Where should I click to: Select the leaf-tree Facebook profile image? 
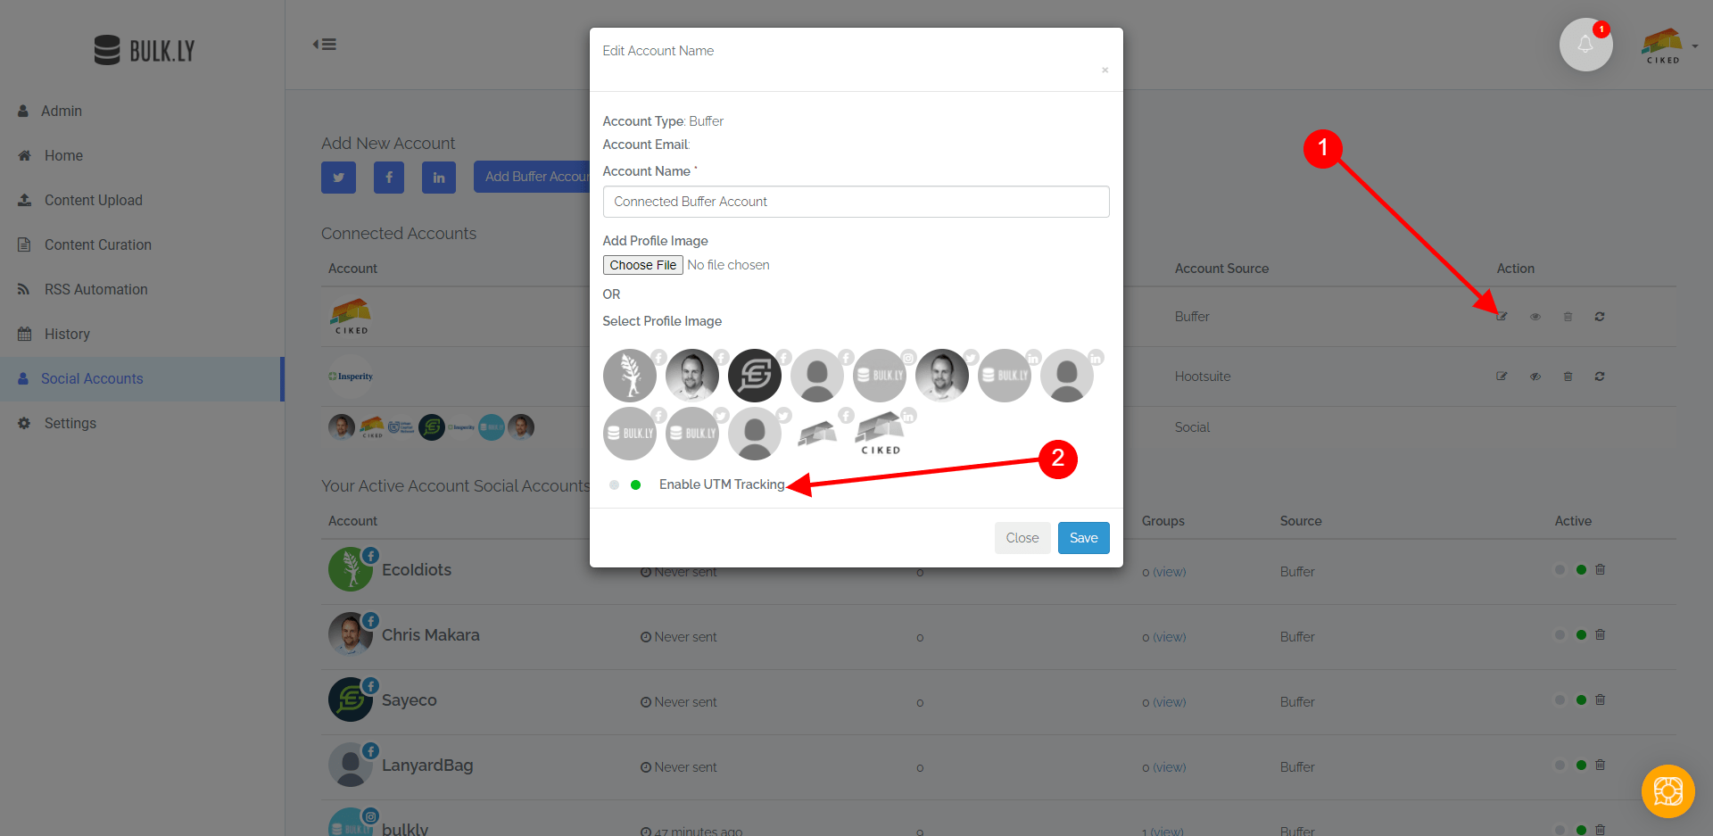(630, 376)
